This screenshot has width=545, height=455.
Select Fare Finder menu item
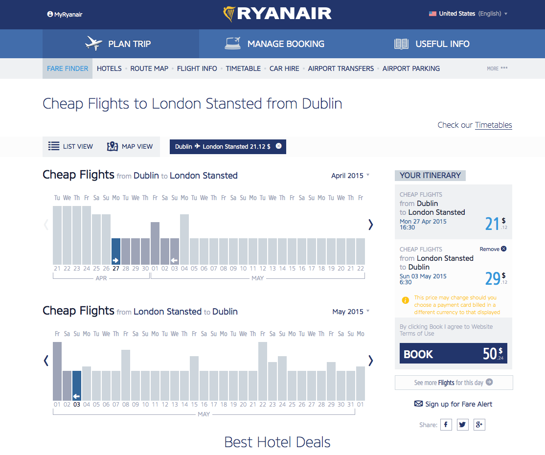(68, 68)
